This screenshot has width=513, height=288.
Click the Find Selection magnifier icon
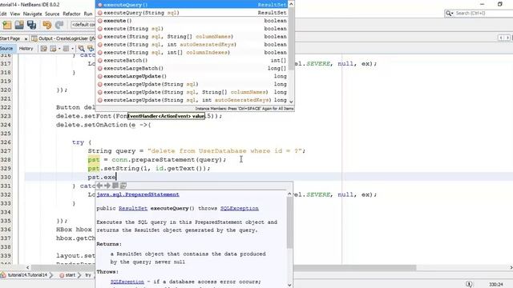click(x=81, y=49)
